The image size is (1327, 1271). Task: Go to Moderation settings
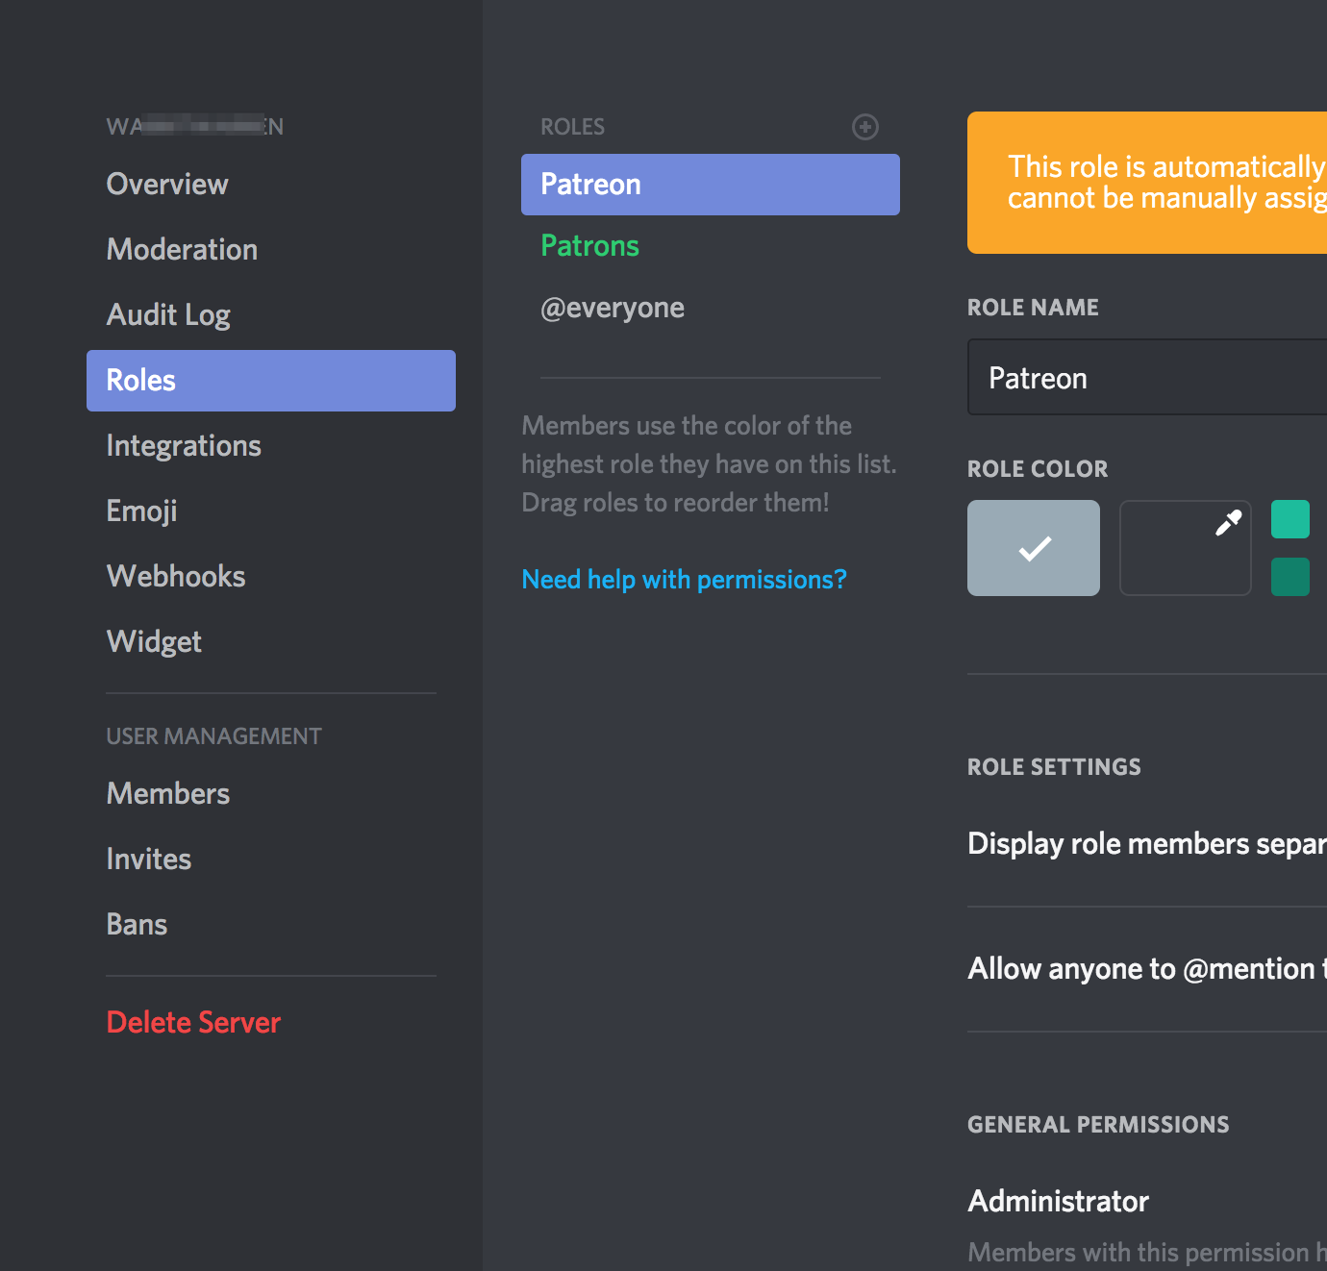[182, 250]
